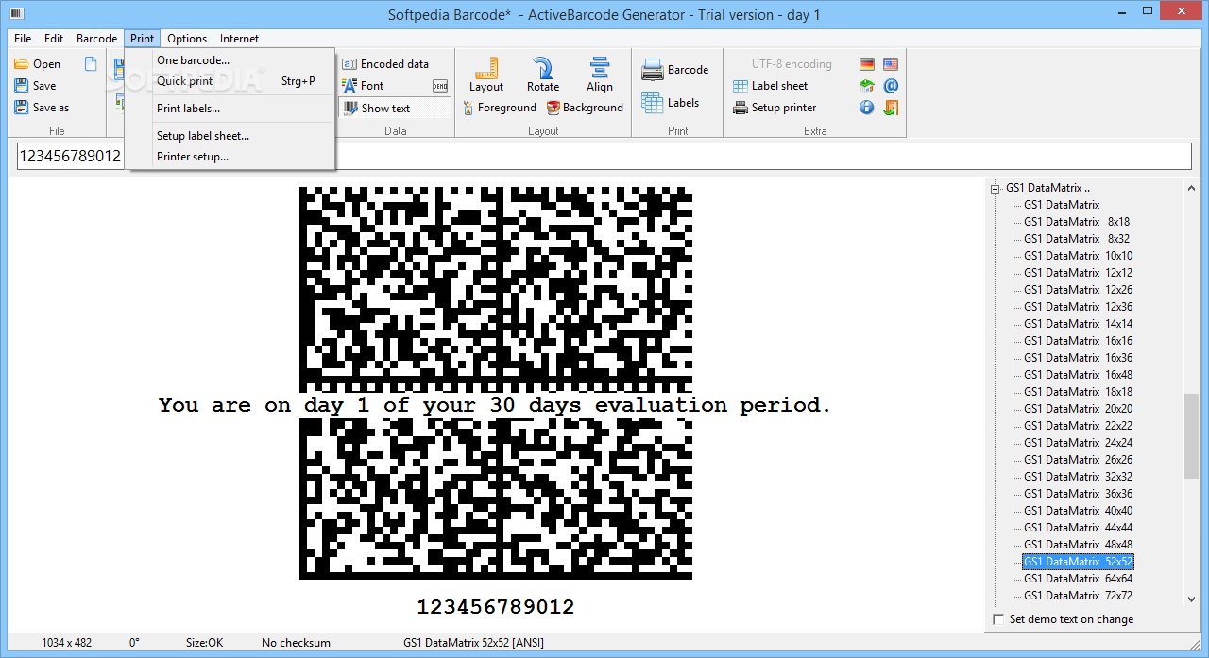The height and width of the screenshot is (658, 1209).
Task: Switch language with US flag icon
Action: tap(891, 64)
